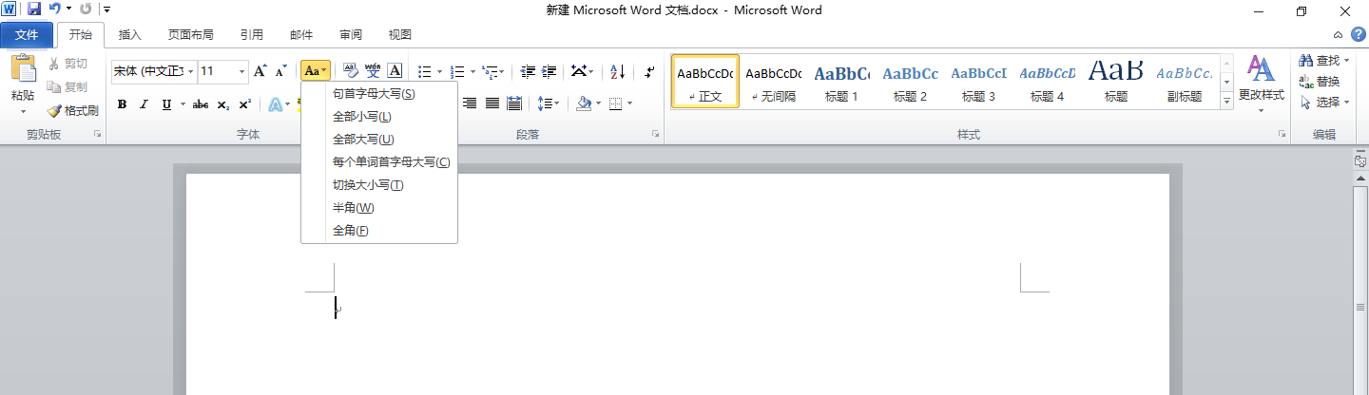This screenshot has width=1369, height=395.
Task: Click the Save icon in quick access toolbar
Action: coord(34,9)
